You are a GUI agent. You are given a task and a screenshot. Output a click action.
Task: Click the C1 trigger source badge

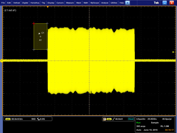[109, 119]
